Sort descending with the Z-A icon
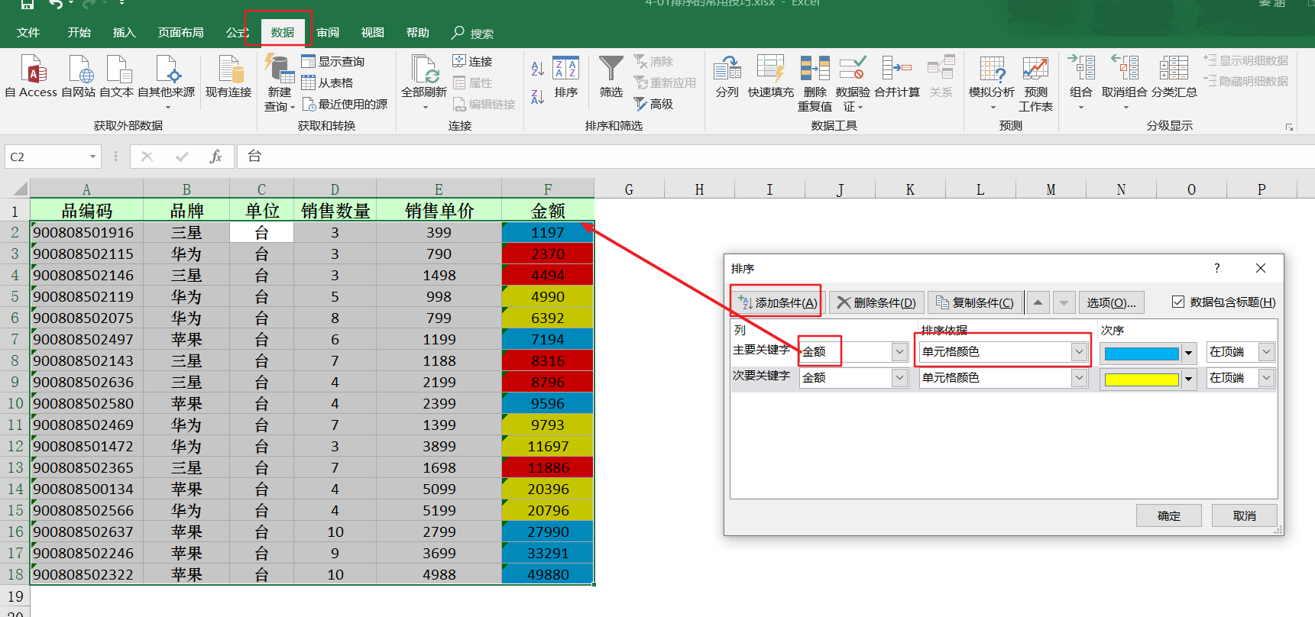 [x=538, y=97]
